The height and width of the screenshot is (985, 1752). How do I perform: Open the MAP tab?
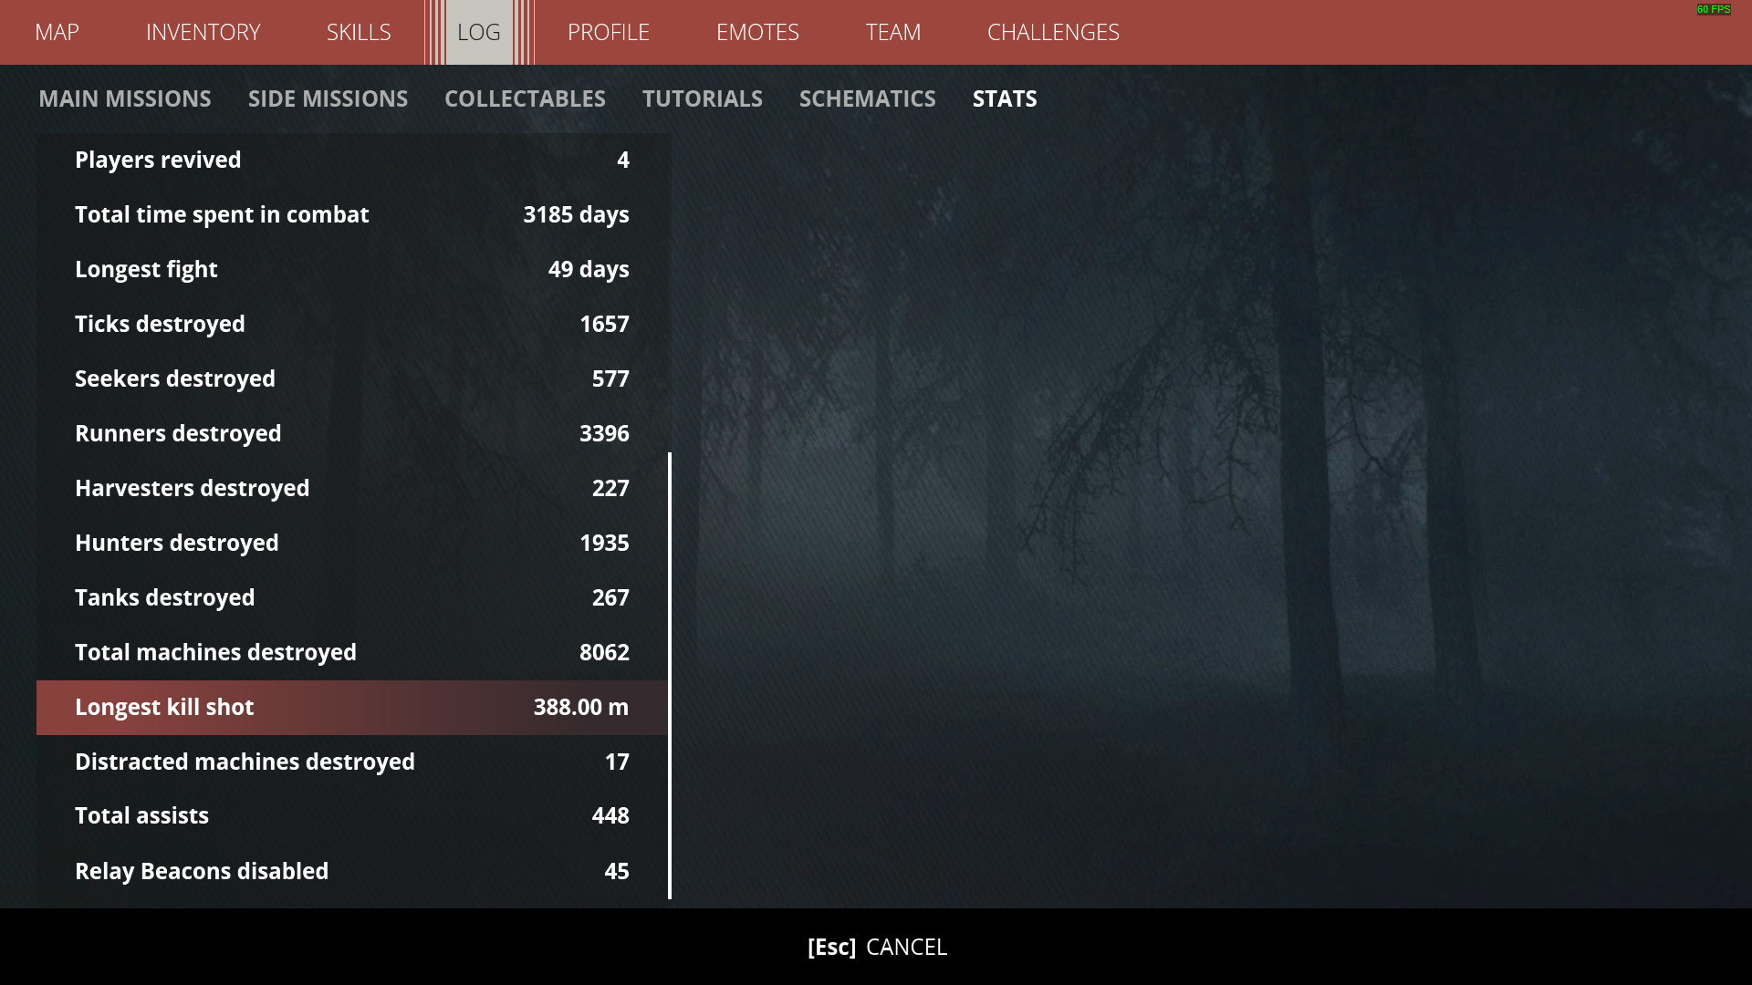click(x=57, y=32)
